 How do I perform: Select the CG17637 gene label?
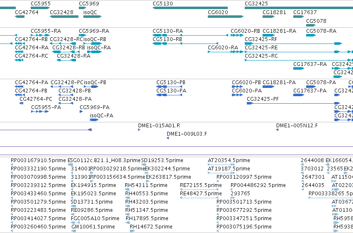305,12
